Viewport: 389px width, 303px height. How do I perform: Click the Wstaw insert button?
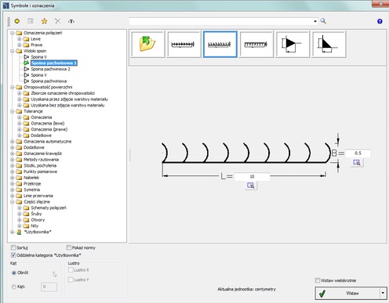[x=347, y=293]
